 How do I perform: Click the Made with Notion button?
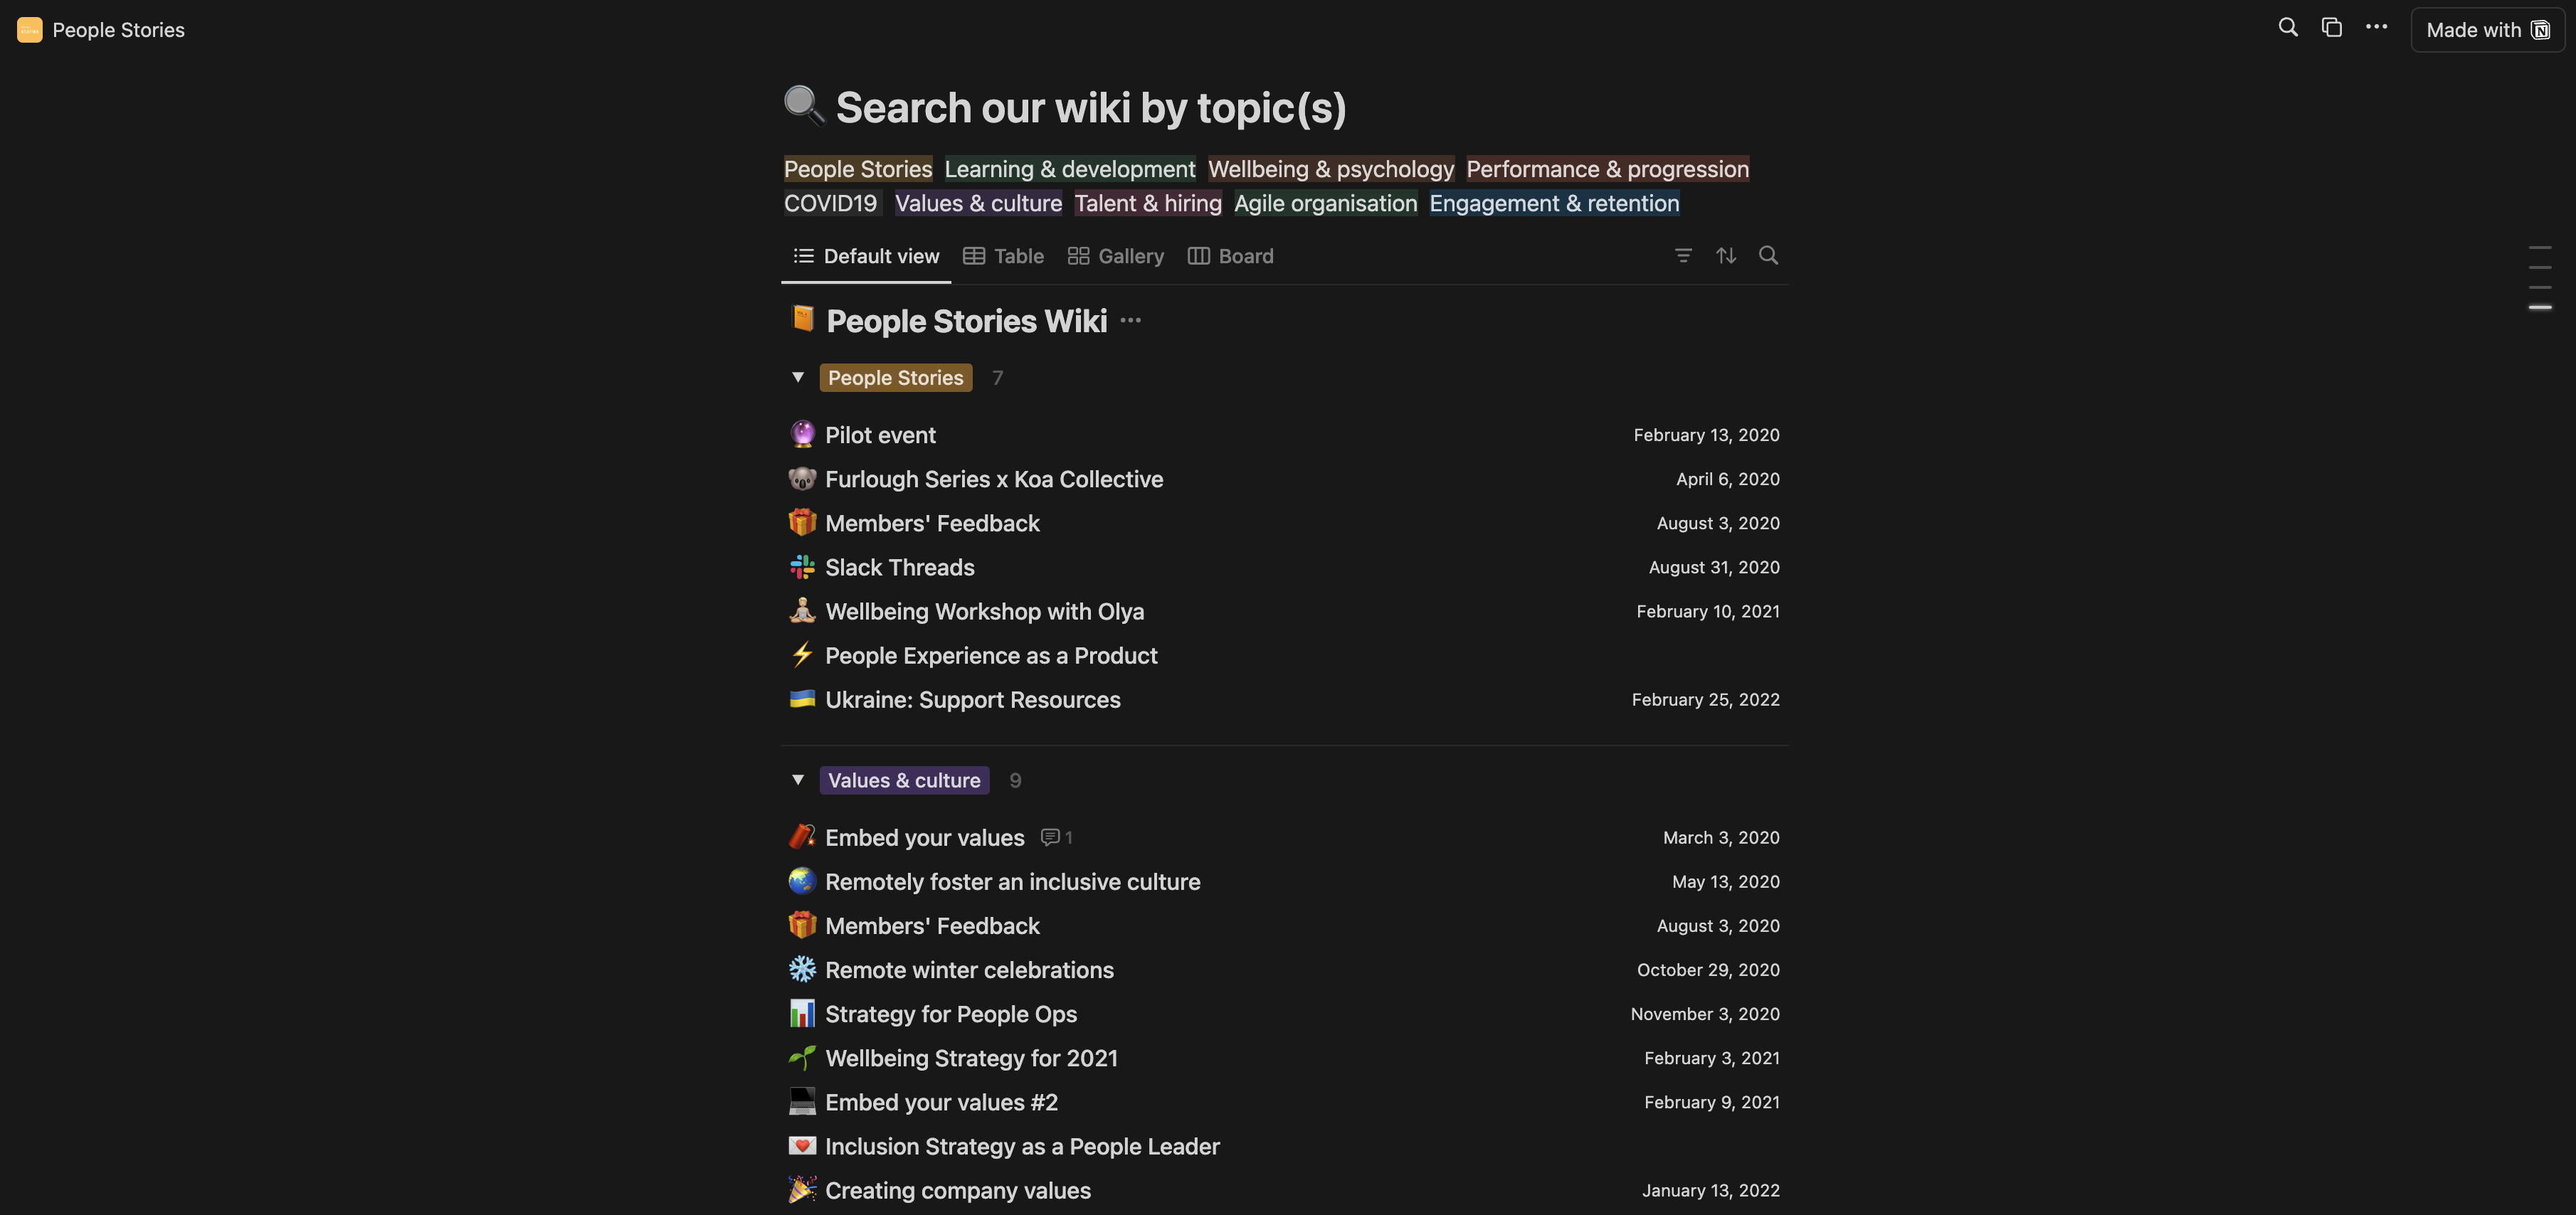[2487, 30]
